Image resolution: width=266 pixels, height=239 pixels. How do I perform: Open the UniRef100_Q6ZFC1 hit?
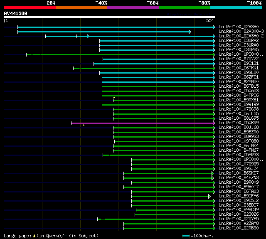tap(239, 77)
